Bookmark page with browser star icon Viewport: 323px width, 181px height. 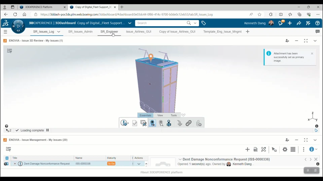pyautogui.click(x=259, y=14)
